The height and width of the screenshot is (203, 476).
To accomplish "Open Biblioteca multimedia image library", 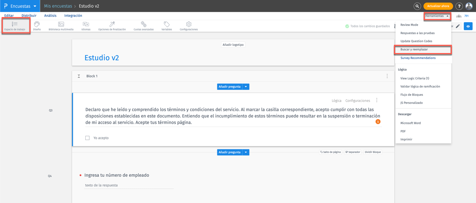I will tap(61, 26).
